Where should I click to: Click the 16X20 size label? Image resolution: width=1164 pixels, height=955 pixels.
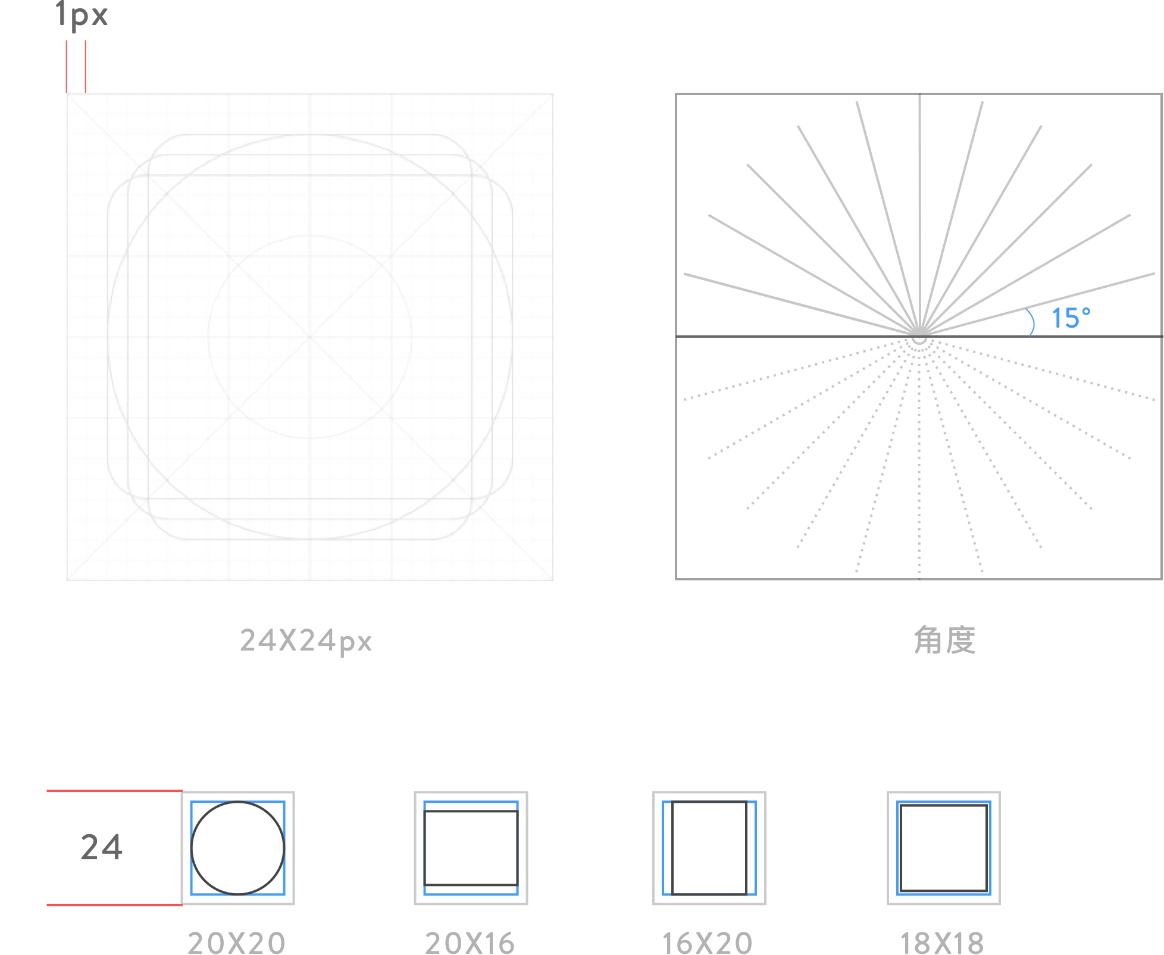click(708, 943)
